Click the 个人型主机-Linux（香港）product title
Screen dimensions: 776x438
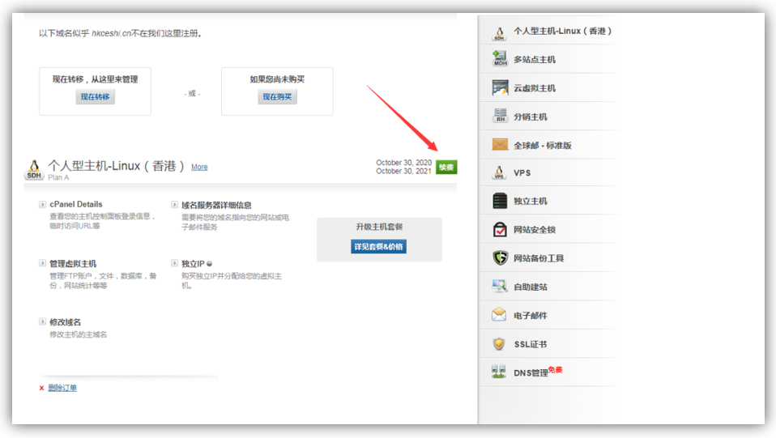(117, 166)
